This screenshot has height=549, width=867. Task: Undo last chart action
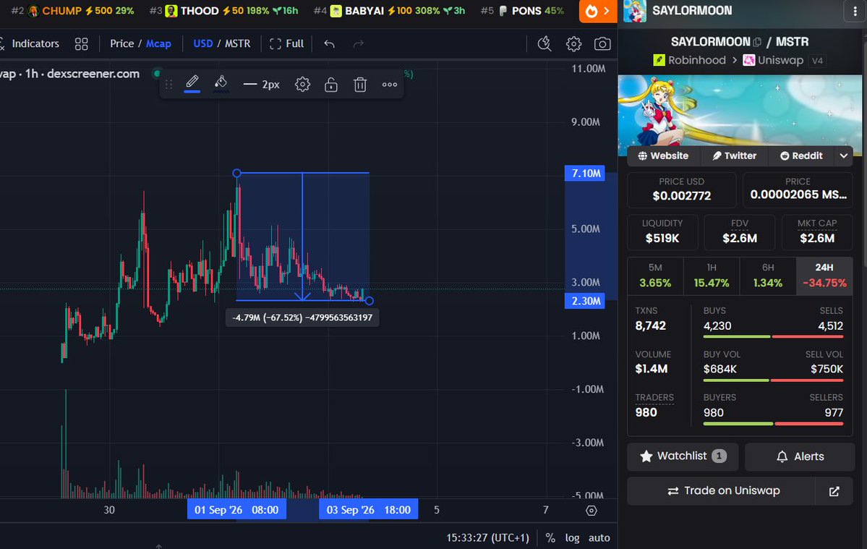click(330, 43)
